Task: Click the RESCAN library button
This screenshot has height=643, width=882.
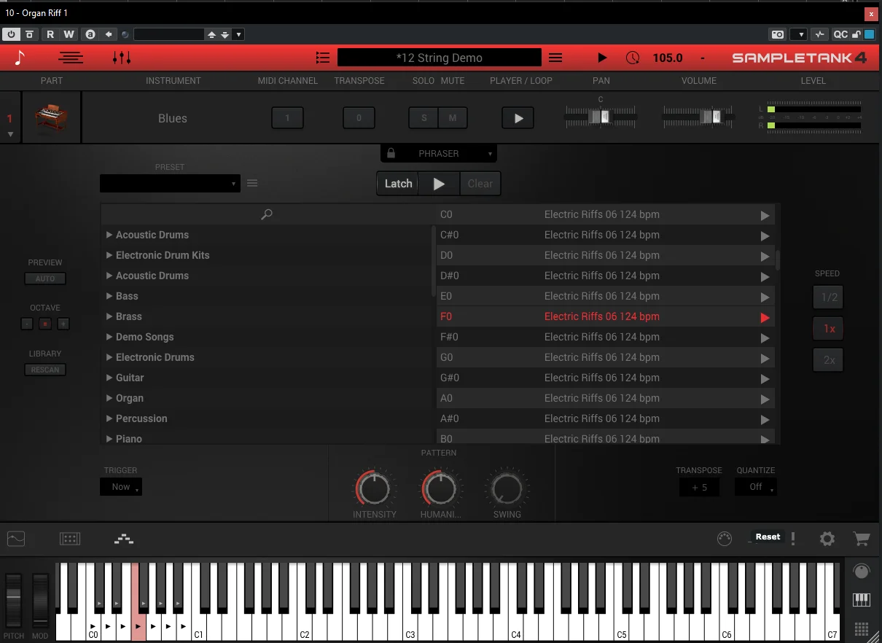Action: tap(45, 370)
